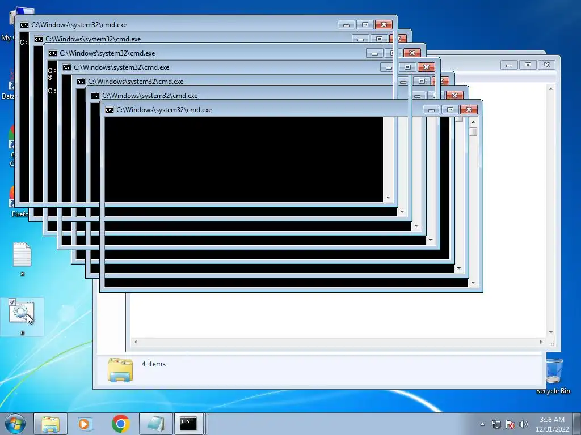581x435 pixels.
Task: Open the Windows Start menu orb
Action: (x=15, y=424)
